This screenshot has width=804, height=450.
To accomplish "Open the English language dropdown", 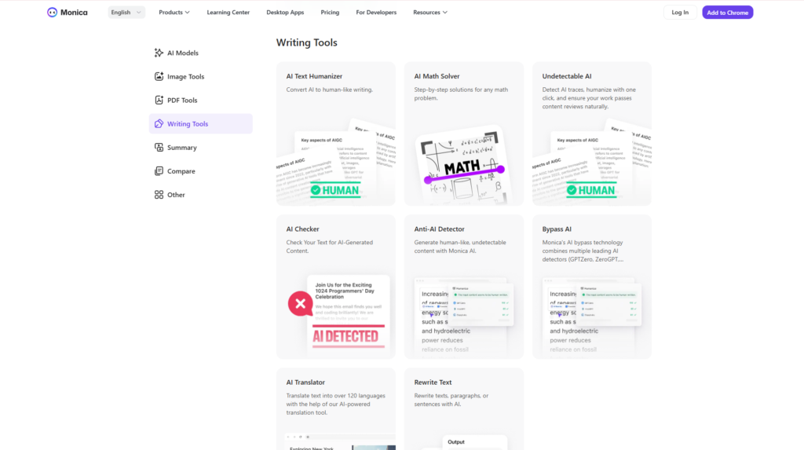I will coord(126,13).
